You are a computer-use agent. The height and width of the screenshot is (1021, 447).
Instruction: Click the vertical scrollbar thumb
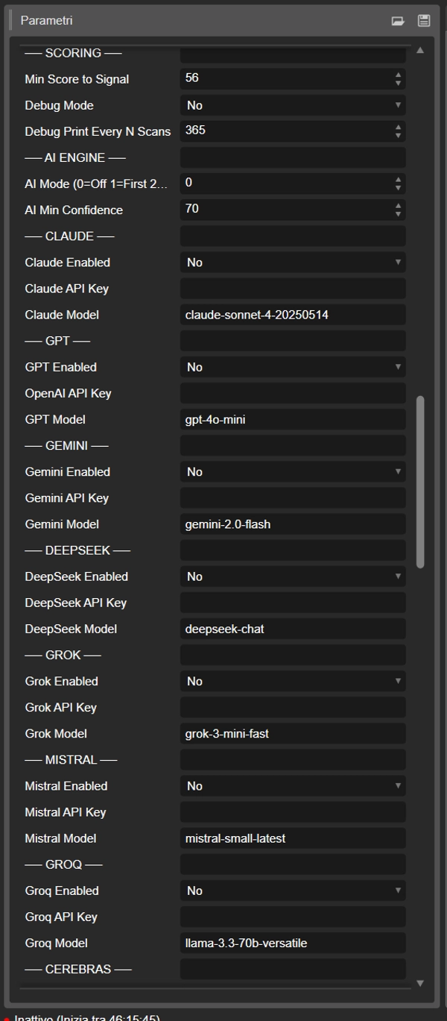tap(420, 482)
